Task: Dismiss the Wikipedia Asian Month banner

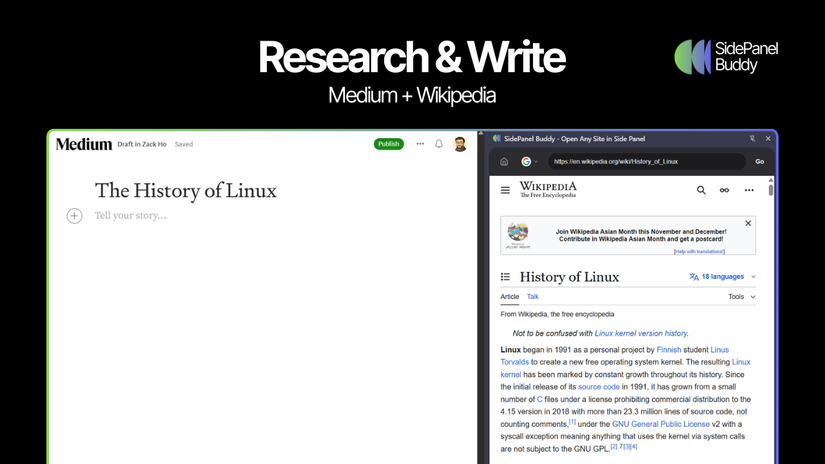Action: pyautogui.click(x=748, y=223)
